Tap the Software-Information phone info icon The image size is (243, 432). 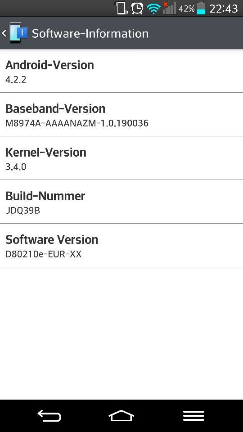(19, 33)
